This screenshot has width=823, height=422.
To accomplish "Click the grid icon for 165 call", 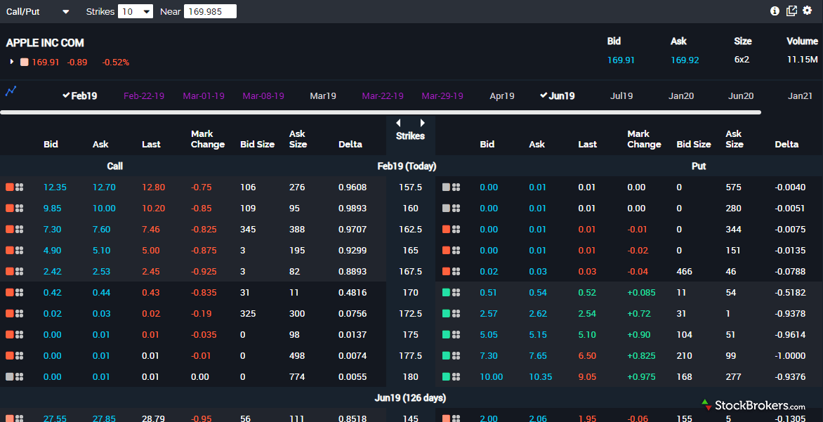I will [x=20, y=251].
